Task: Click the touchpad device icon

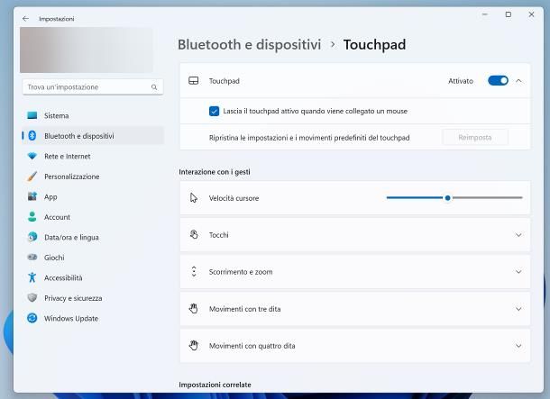Action: [x=194, y=81]
